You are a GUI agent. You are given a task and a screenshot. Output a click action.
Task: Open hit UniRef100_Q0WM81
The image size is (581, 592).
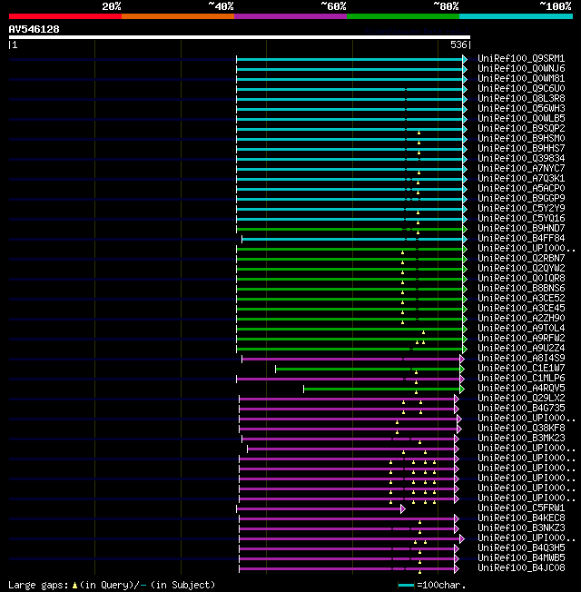tap(521, 78)
